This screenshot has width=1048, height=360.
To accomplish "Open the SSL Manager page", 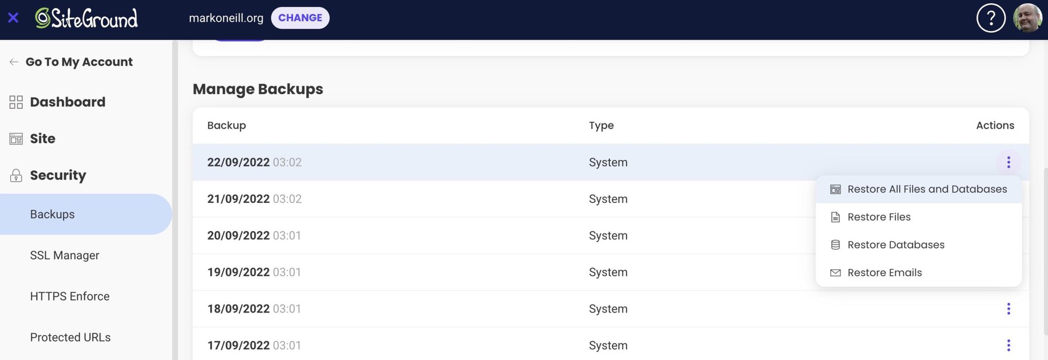I will [x=64, y=255].
